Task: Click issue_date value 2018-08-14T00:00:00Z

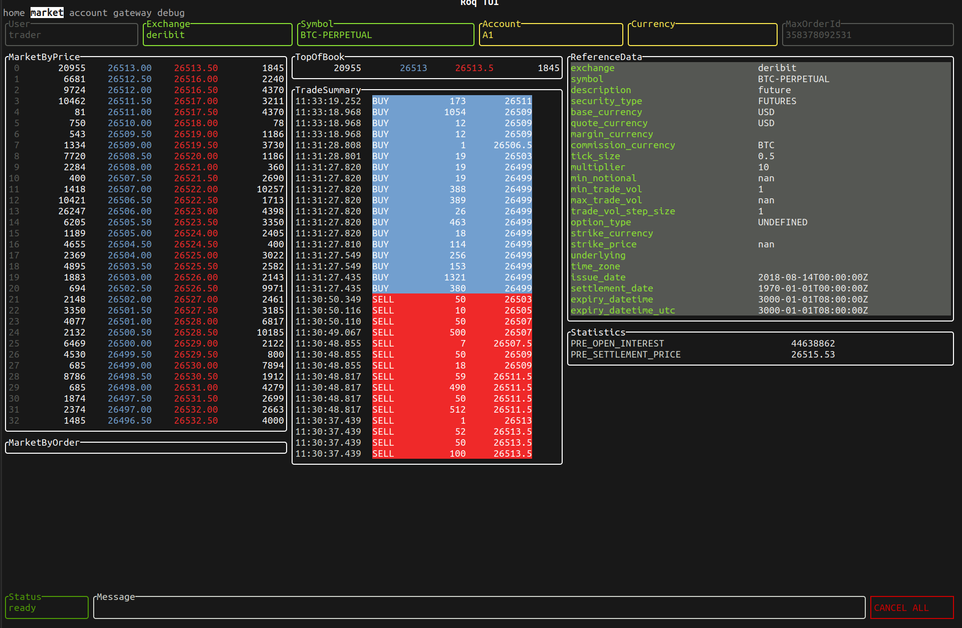Action: (x=813, y=277)
